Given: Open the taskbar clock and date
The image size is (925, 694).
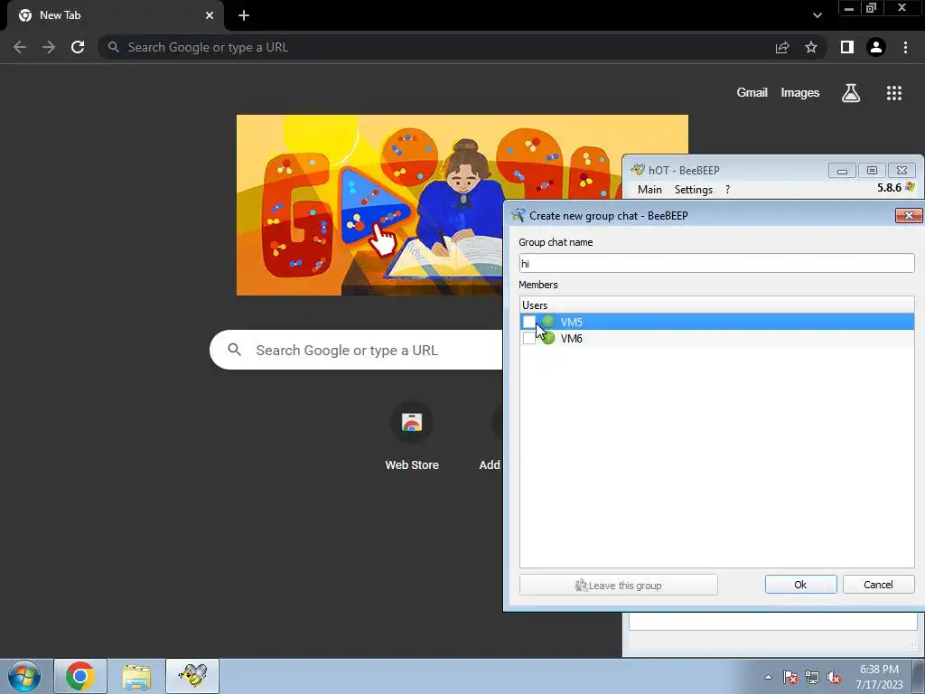Looking at the screenshot, I should pos(879,677).
